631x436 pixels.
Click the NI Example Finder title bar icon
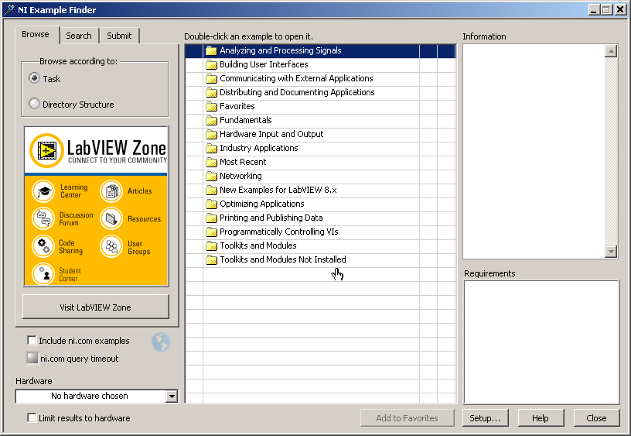(9, 9)
